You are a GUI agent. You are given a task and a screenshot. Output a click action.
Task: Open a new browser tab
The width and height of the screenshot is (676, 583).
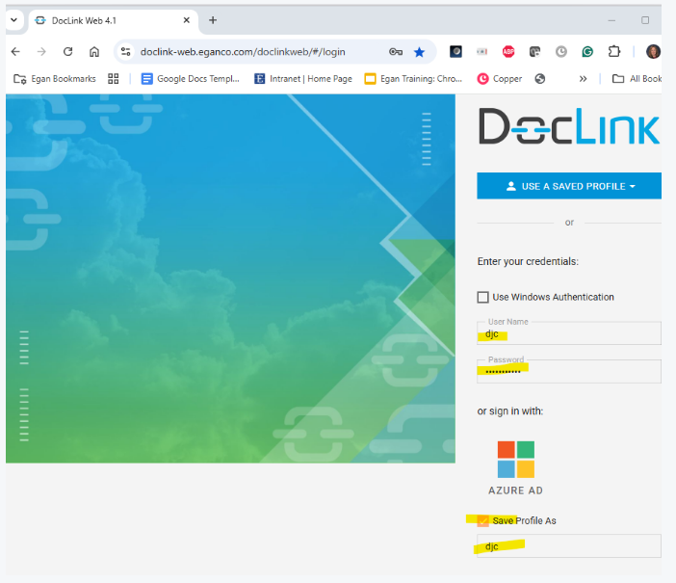tap(213, 20)
